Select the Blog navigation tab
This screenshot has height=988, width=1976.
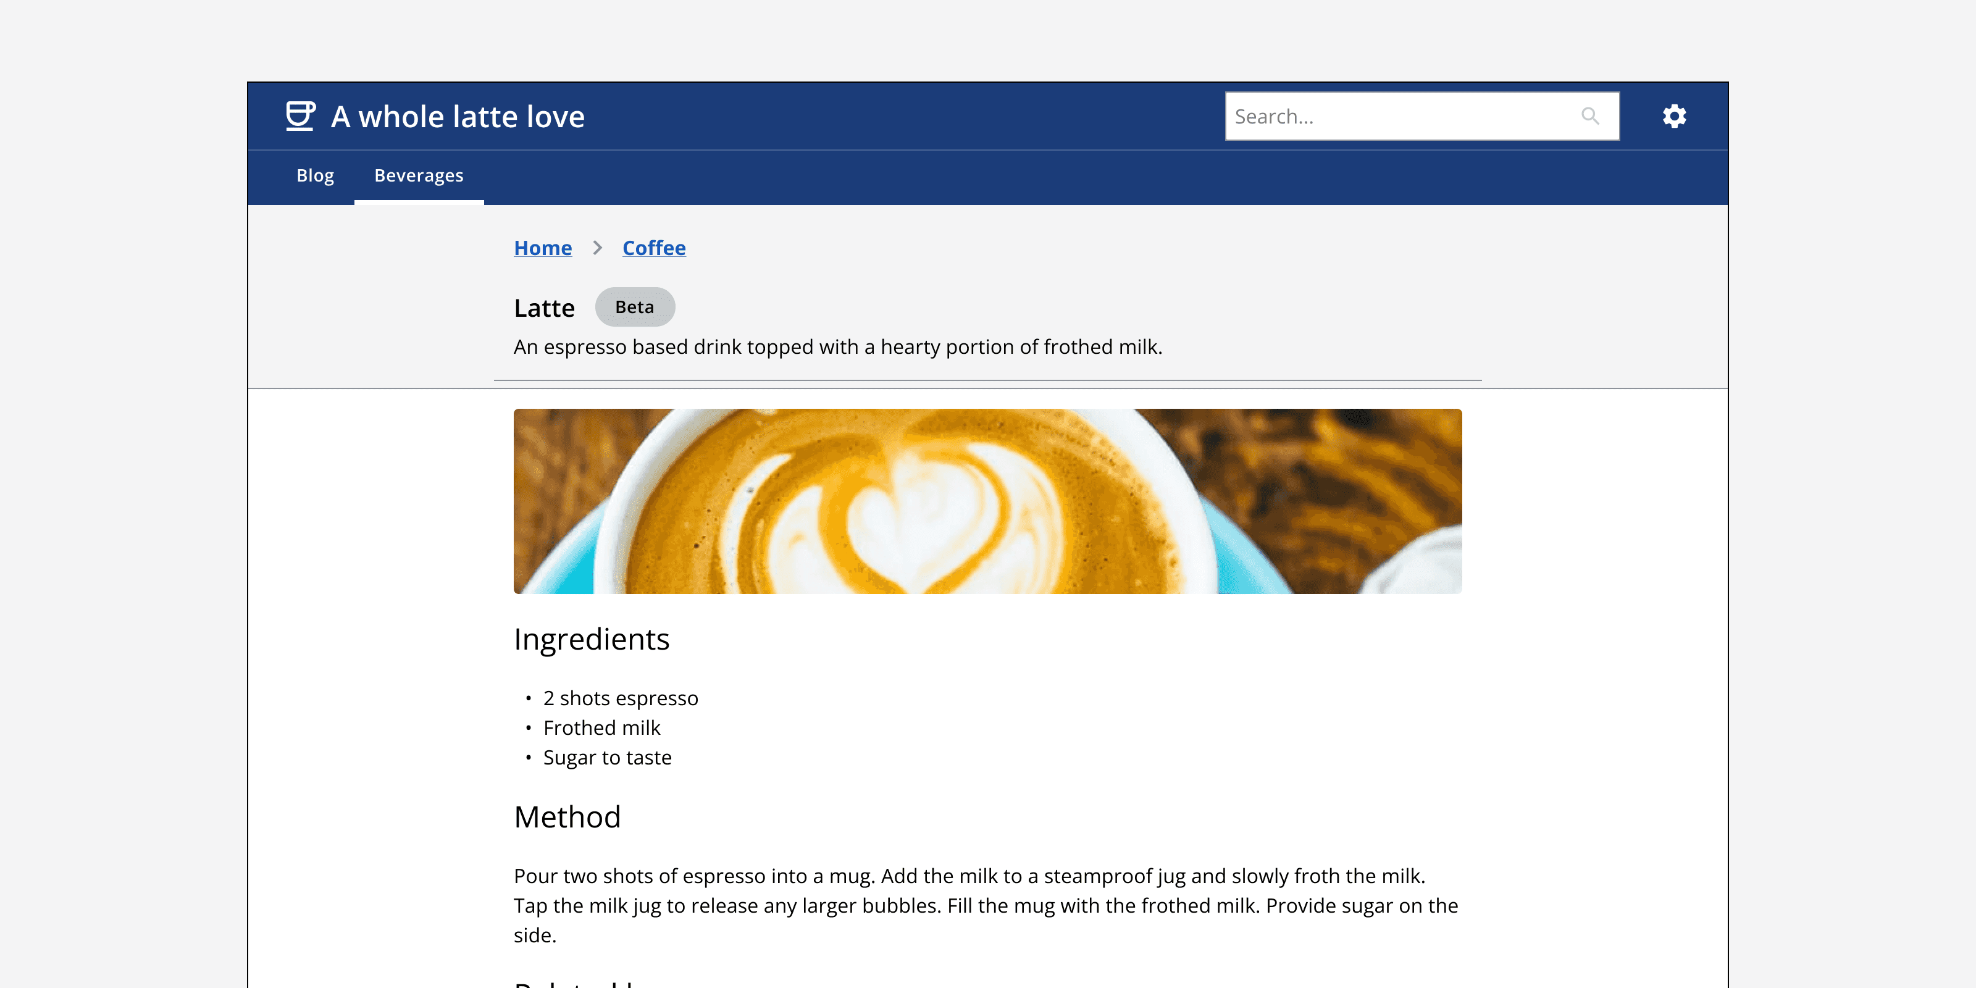pos(315,175)
